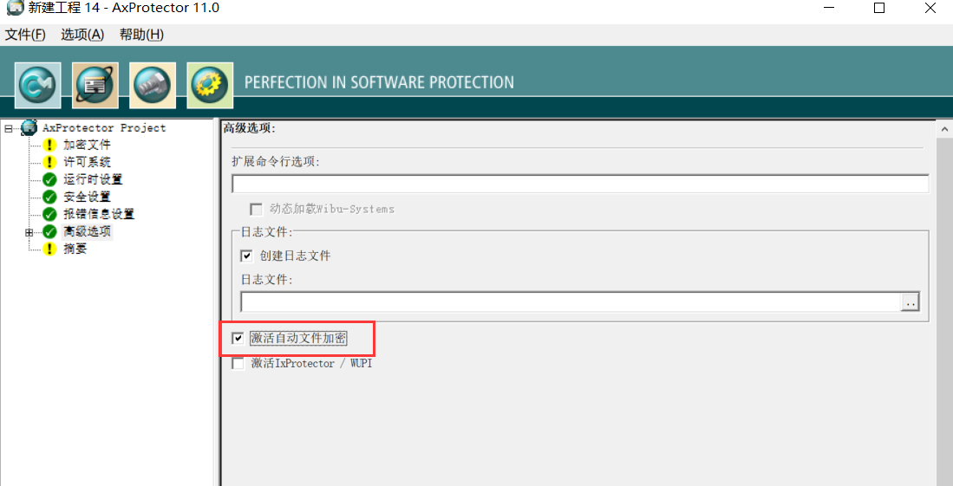Click the globe with license card icon
Screen dimensions: 953x486
95,85
